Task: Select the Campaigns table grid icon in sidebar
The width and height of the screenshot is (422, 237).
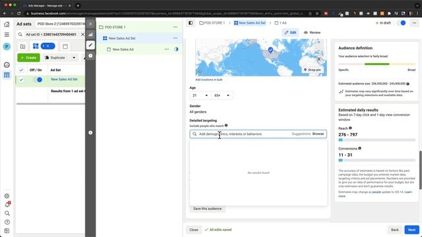Action: coord(7,75)
